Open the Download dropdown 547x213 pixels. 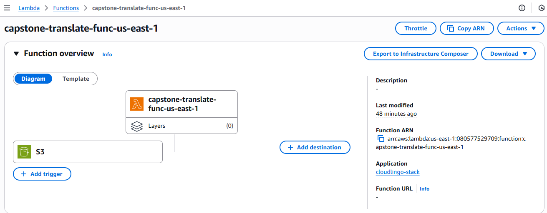pyautogui.click(x=508, y=54)
